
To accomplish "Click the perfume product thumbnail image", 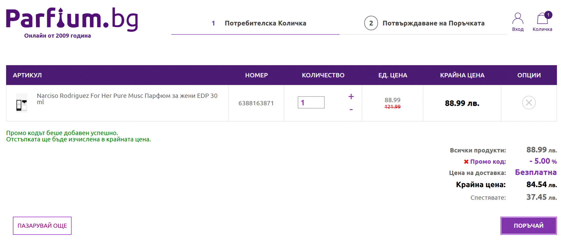I will [x=22, y=103].
